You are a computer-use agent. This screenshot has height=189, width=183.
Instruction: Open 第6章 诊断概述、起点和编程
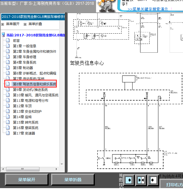pyautogui.click(x=35, y=73)
